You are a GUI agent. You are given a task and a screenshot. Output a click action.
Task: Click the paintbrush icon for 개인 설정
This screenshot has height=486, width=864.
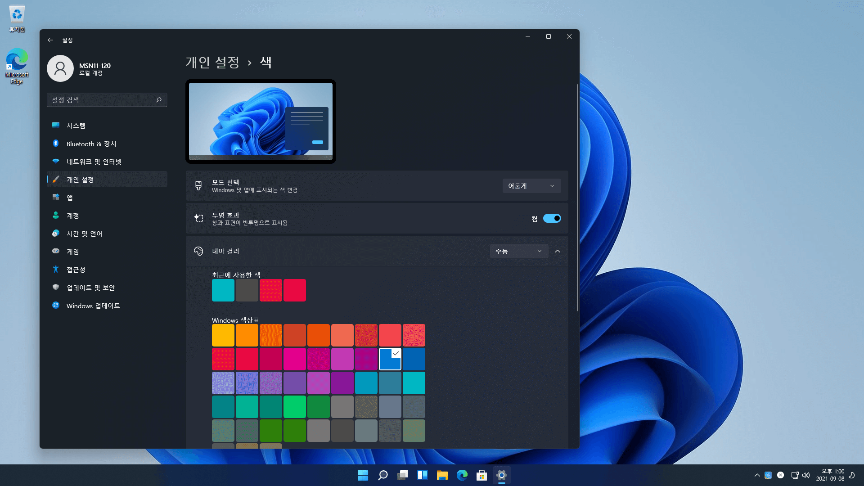click(56, 179)
